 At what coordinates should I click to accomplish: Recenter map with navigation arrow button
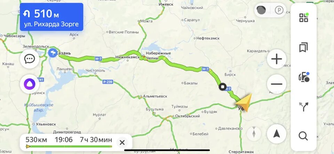click(x=277, y=134)
